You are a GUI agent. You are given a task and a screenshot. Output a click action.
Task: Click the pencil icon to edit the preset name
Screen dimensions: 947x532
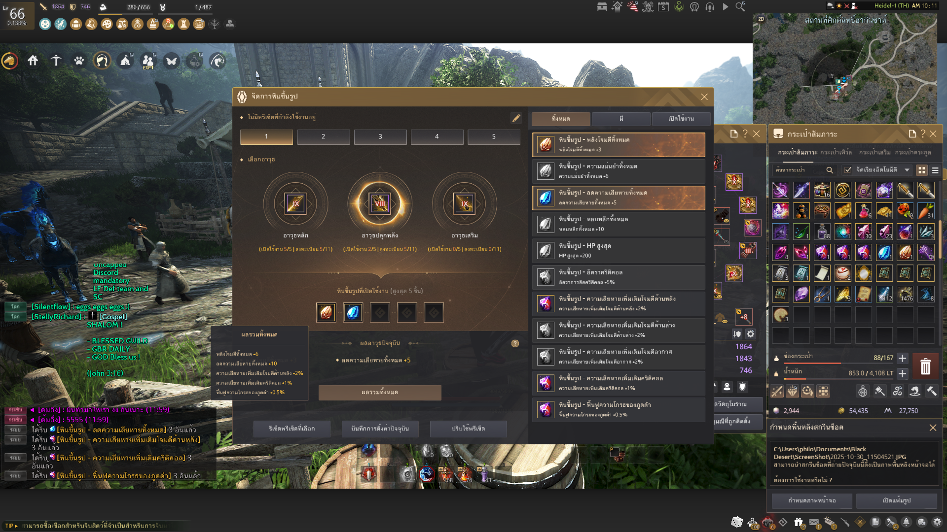pyautogui.click(x=516, y=118)
